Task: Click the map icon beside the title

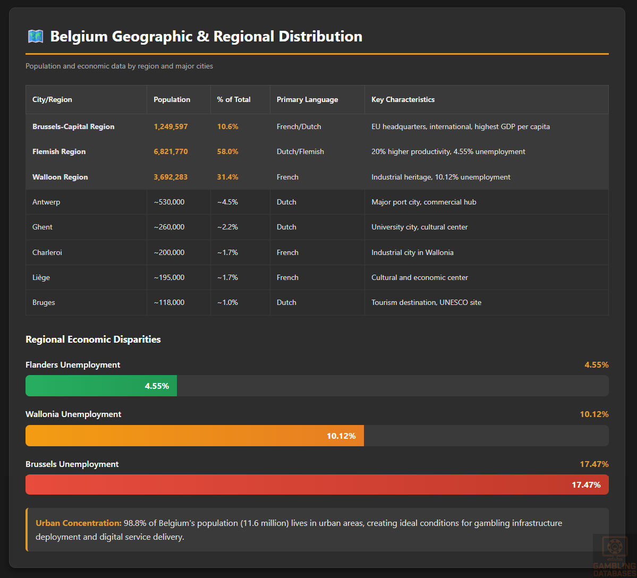Action: pyautogui.click(x=35, y=37)
